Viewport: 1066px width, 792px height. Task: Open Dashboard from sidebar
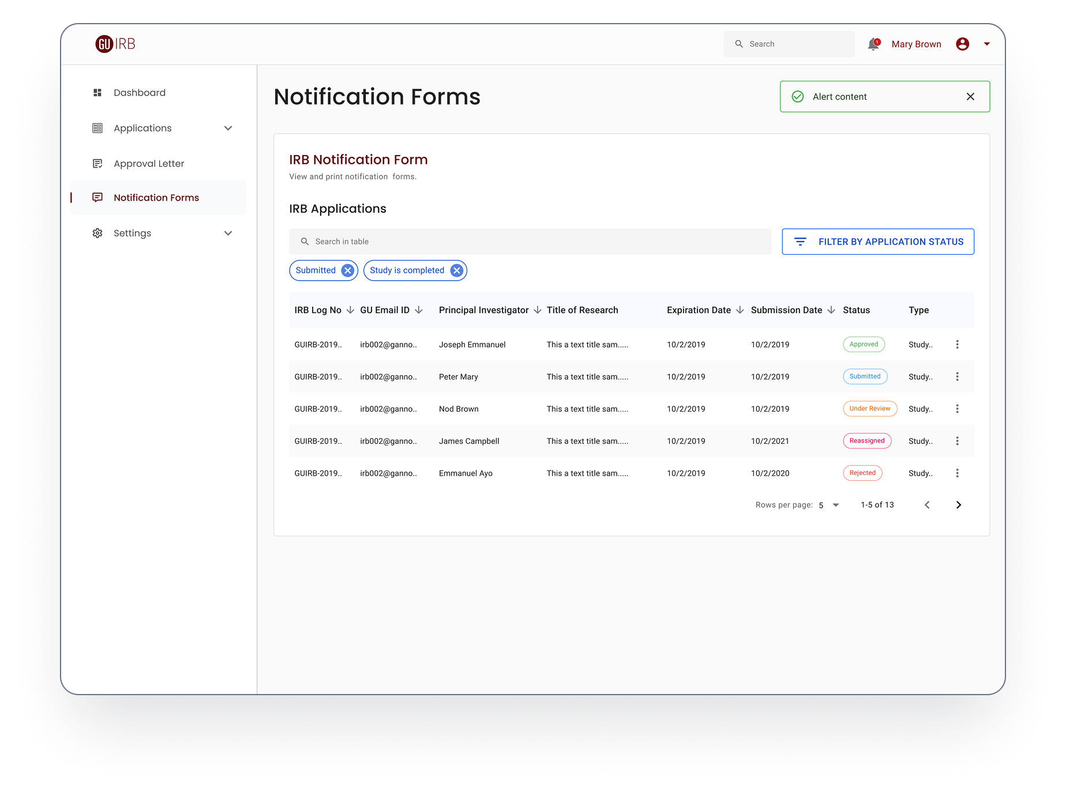[140, 93]
